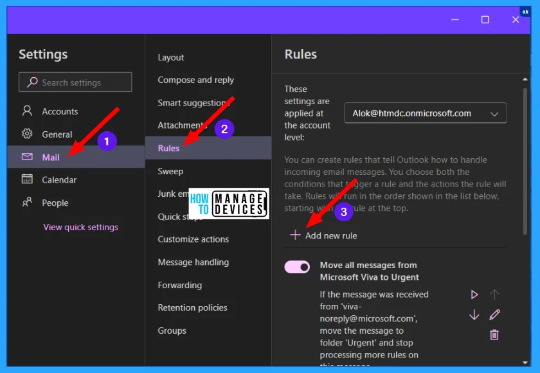Click the scrollbar up arrow in Rules panel

[x=525, y=79]
